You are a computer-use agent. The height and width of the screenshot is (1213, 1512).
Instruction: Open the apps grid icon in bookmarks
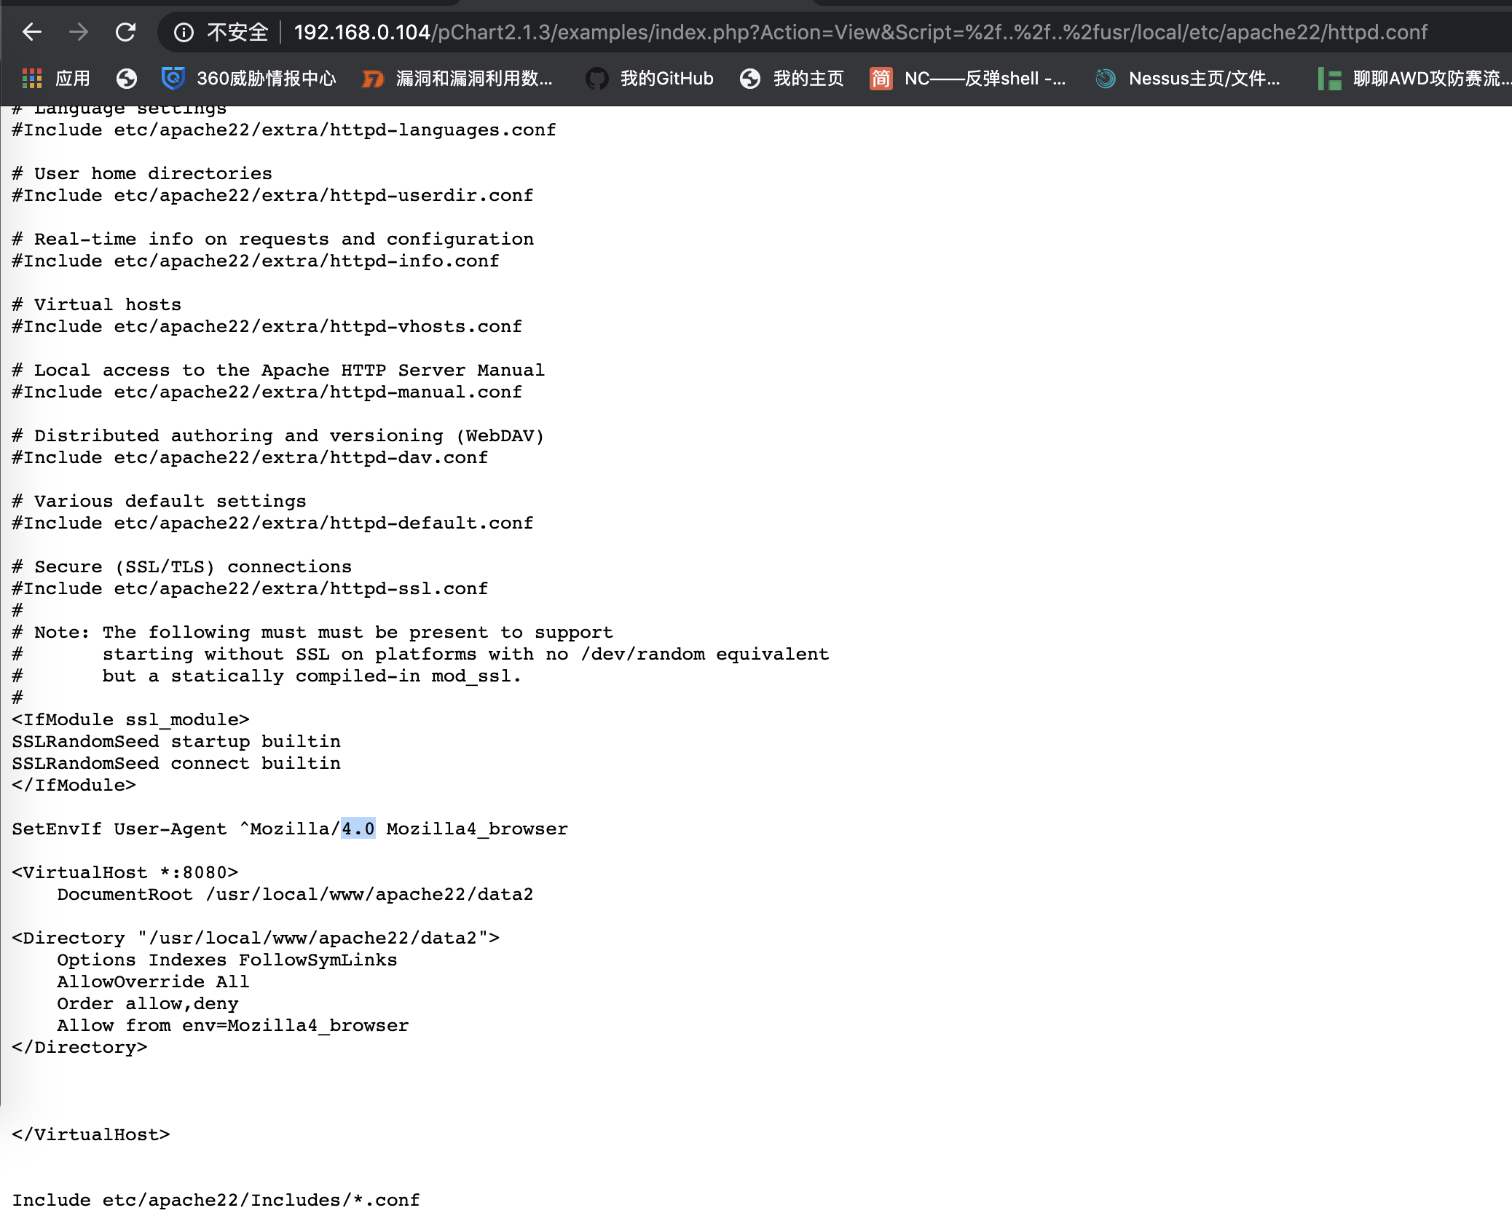point(32,79)
